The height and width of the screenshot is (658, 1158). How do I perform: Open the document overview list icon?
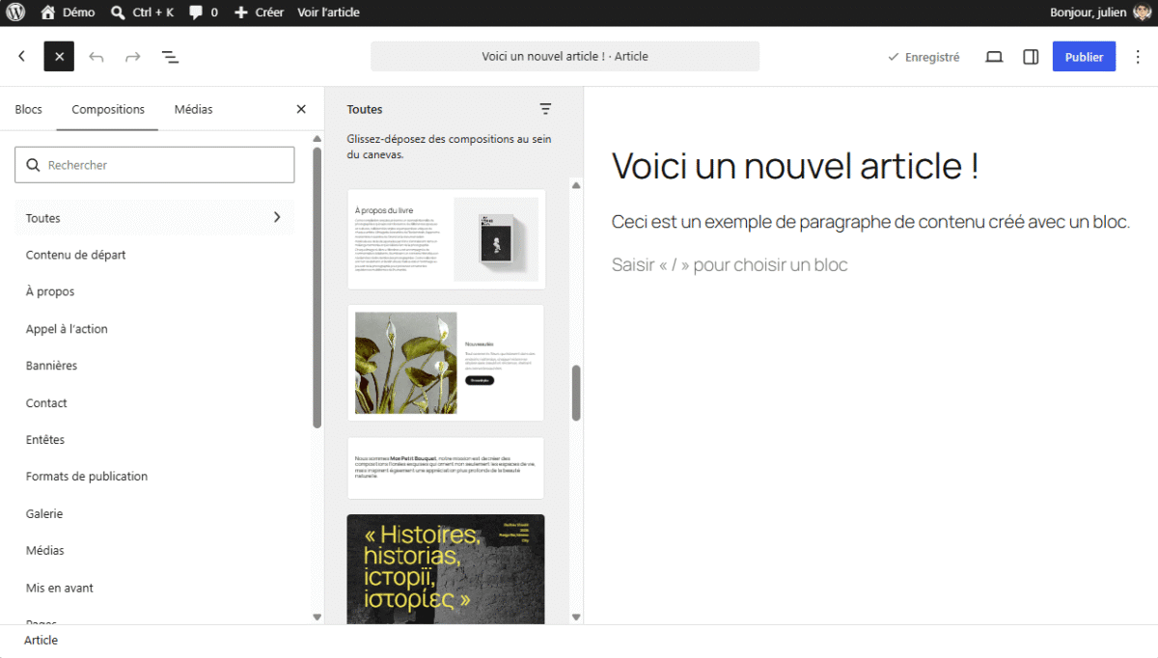(x=170, y=57)
